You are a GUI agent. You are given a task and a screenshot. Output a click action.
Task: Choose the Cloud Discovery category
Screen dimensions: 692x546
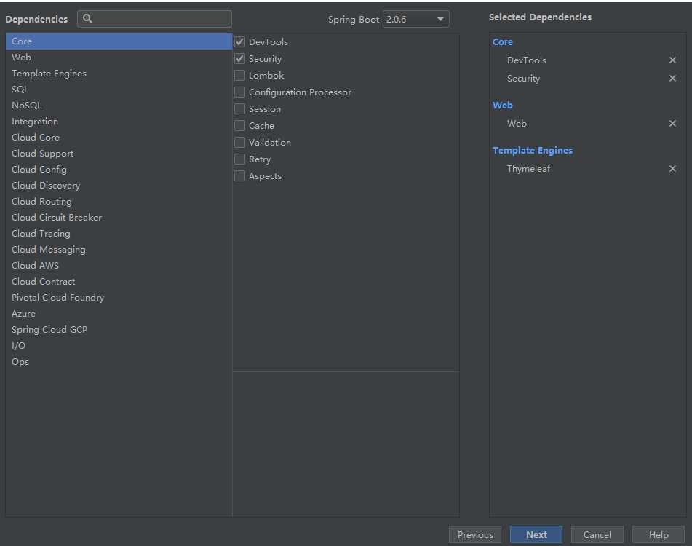pos(46,186)
